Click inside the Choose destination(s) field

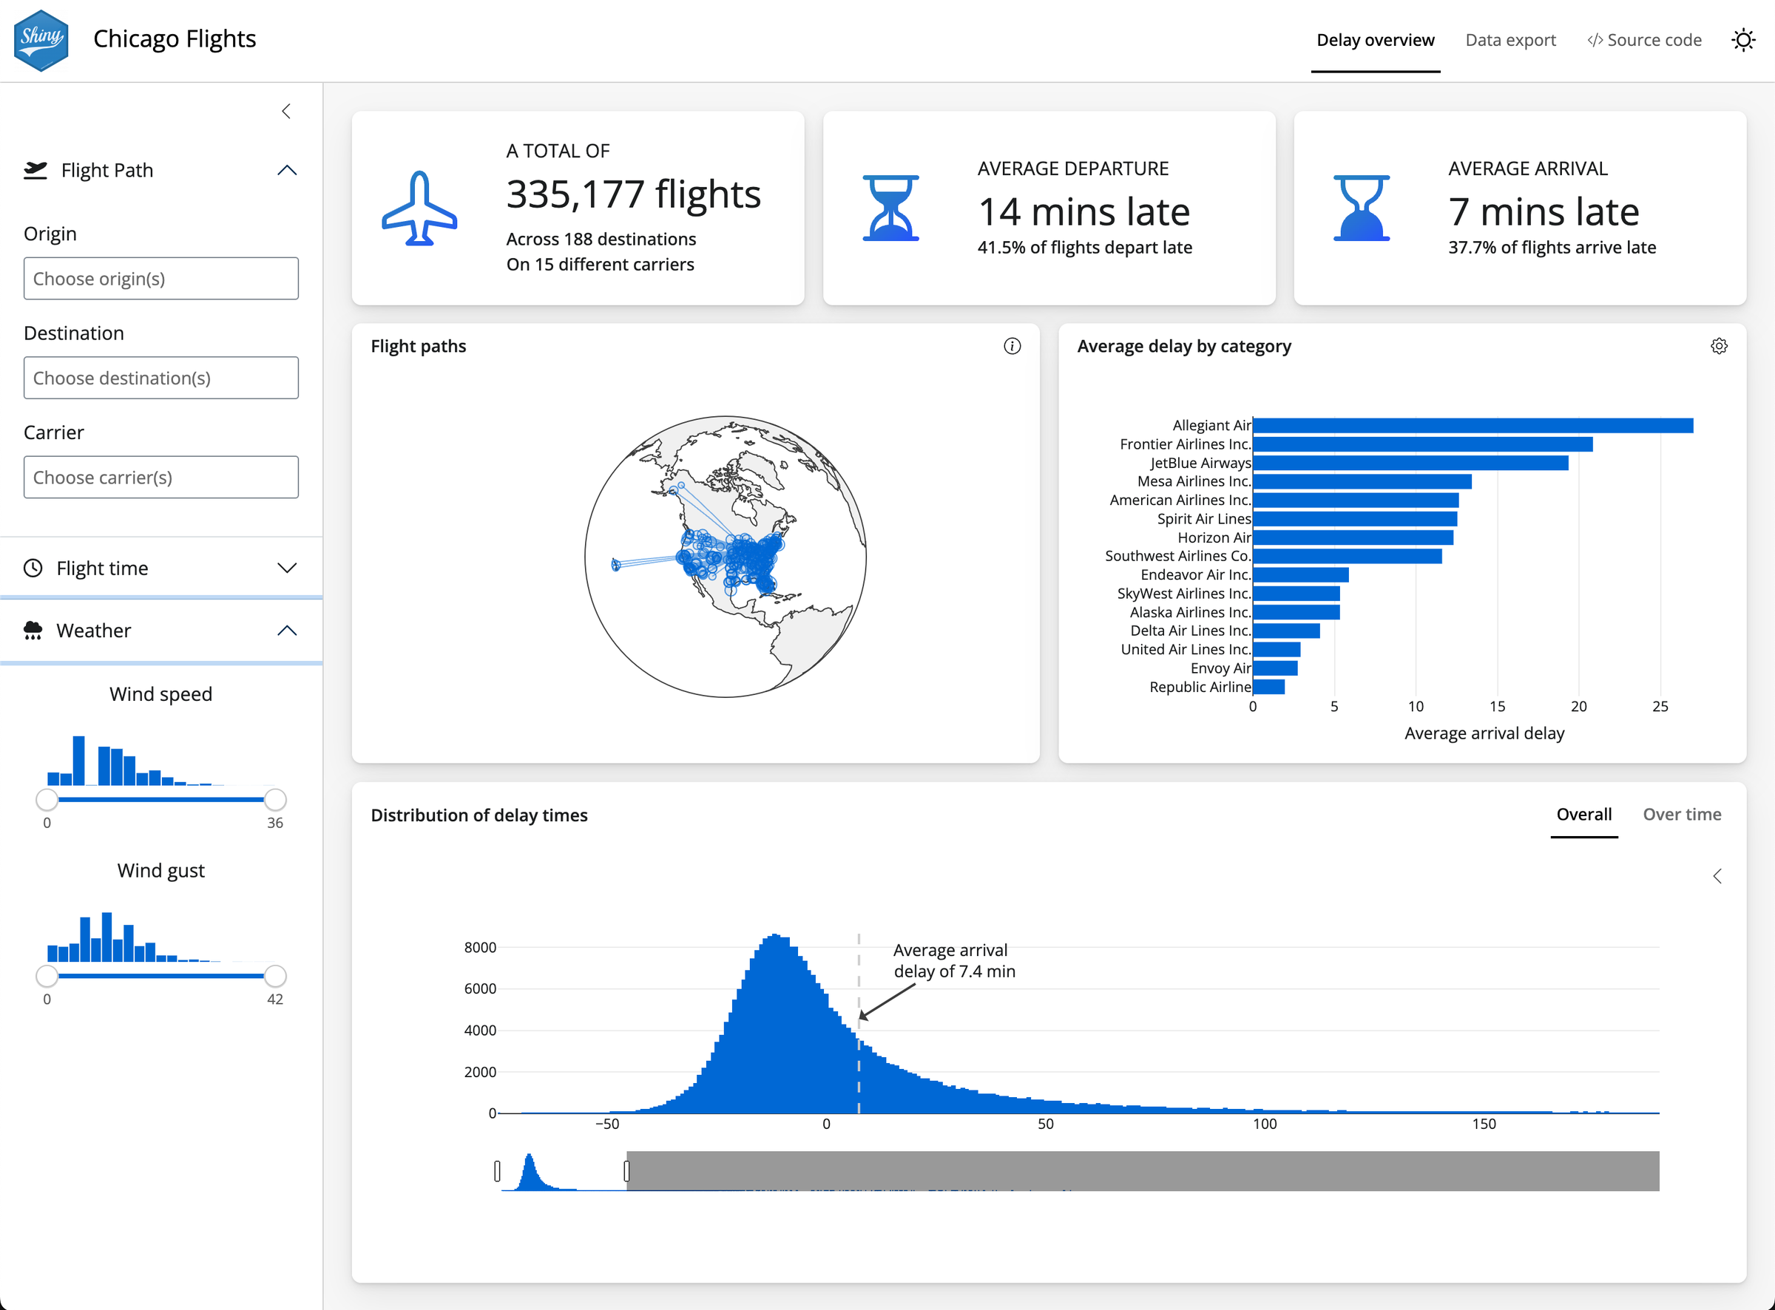tap(161, 378)
